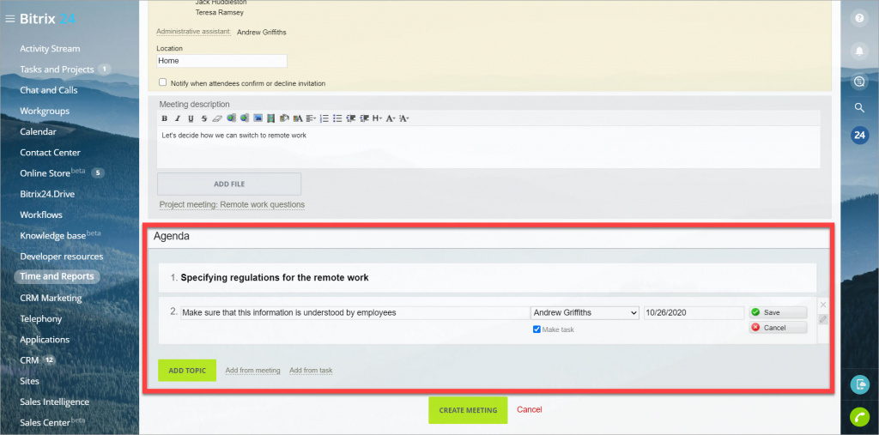The height and width of the screenshot is (435, 879).
Task: Remove agenda item 2 with the X icon
Action: tap(823, 305)
